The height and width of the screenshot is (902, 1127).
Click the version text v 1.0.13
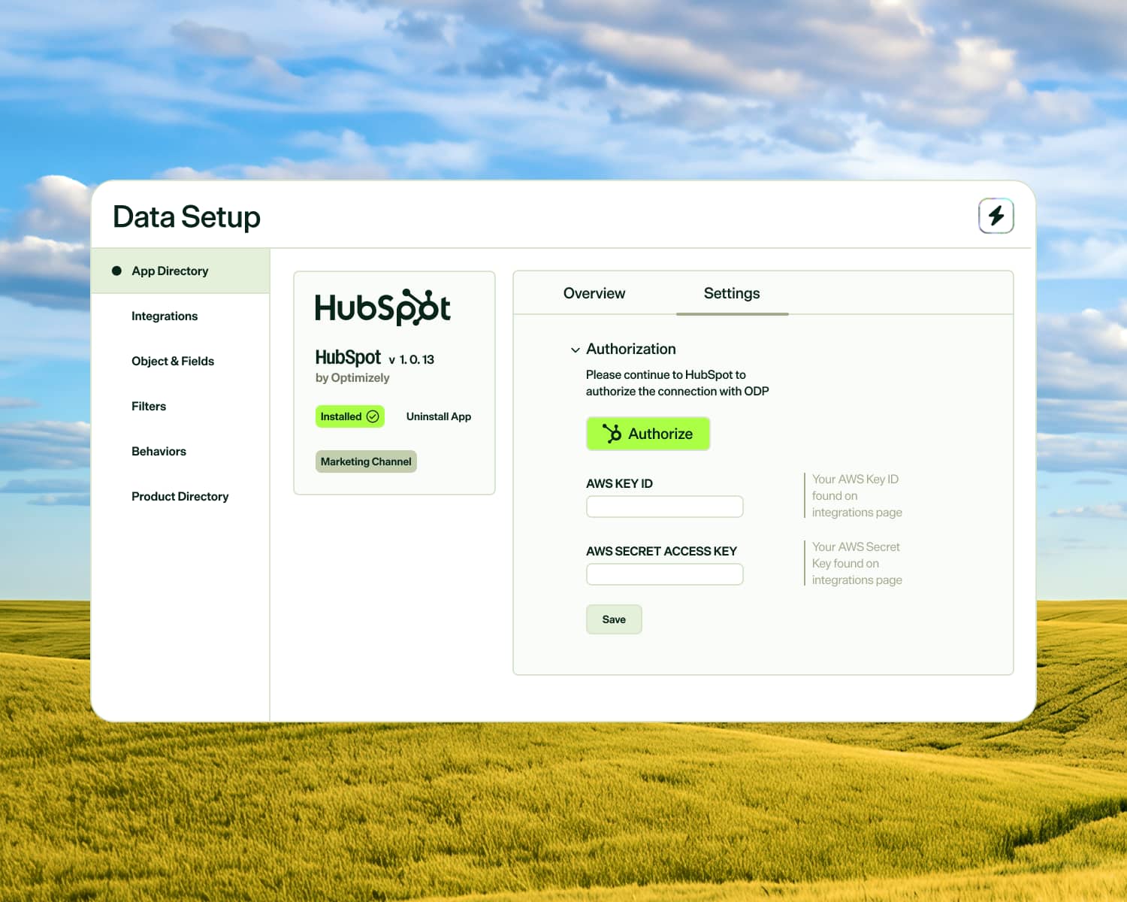pos(411,359)
